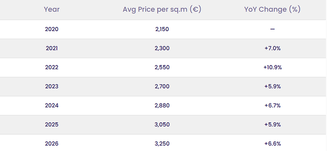
Task: Click the YoY Change (%) column header
Action: click(x=272, y=9)
